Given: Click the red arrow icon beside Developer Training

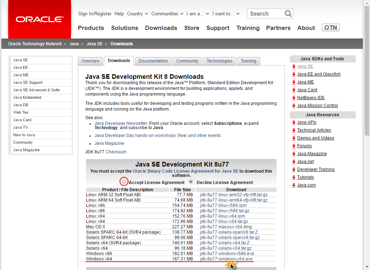Looking at the screenshot, I should 294,169.
